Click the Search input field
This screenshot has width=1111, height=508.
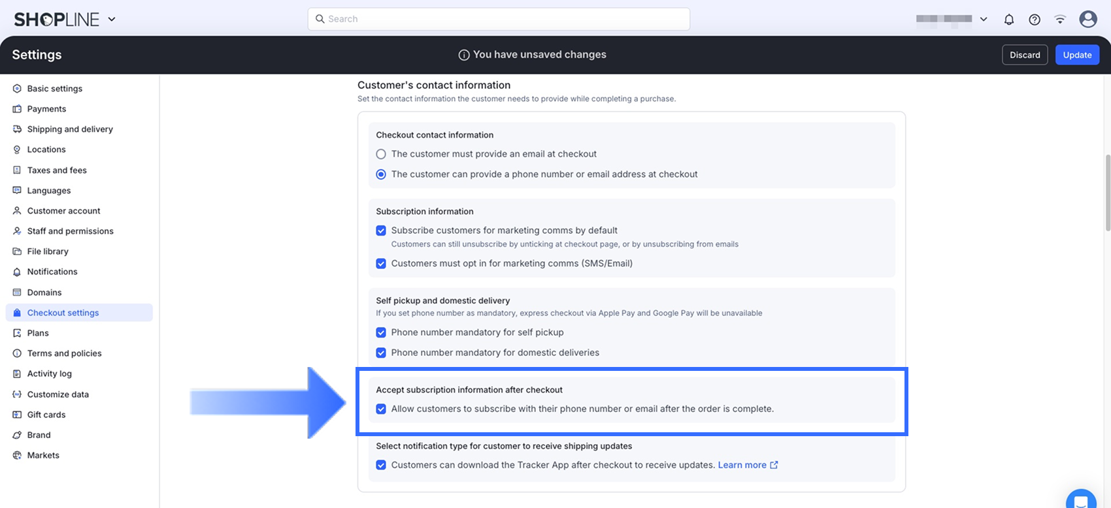pyautogui.click(x=499, y=19)
